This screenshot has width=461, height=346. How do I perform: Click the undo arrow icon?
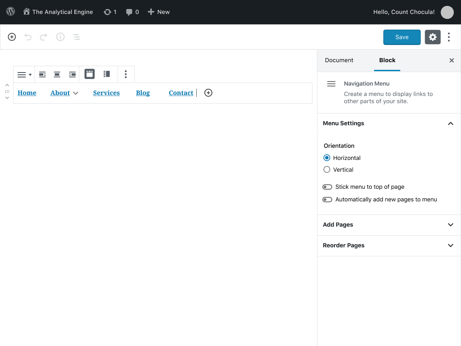pyautogui.click(x=28, y=37)
